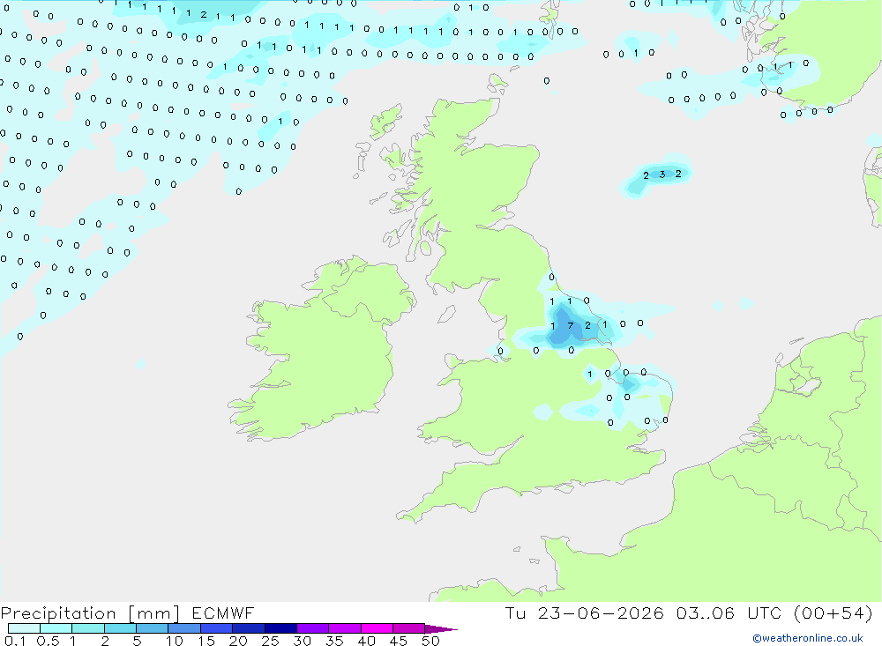Select the "03..06 UTC" time text
The width and height of the screenshot is (882, 646).
pyautogui.click(x=729, y=613)
